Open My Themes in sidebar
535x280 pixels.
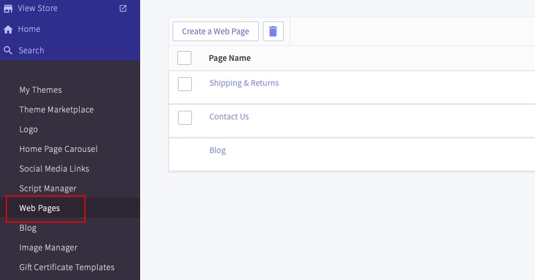[41, 90]
